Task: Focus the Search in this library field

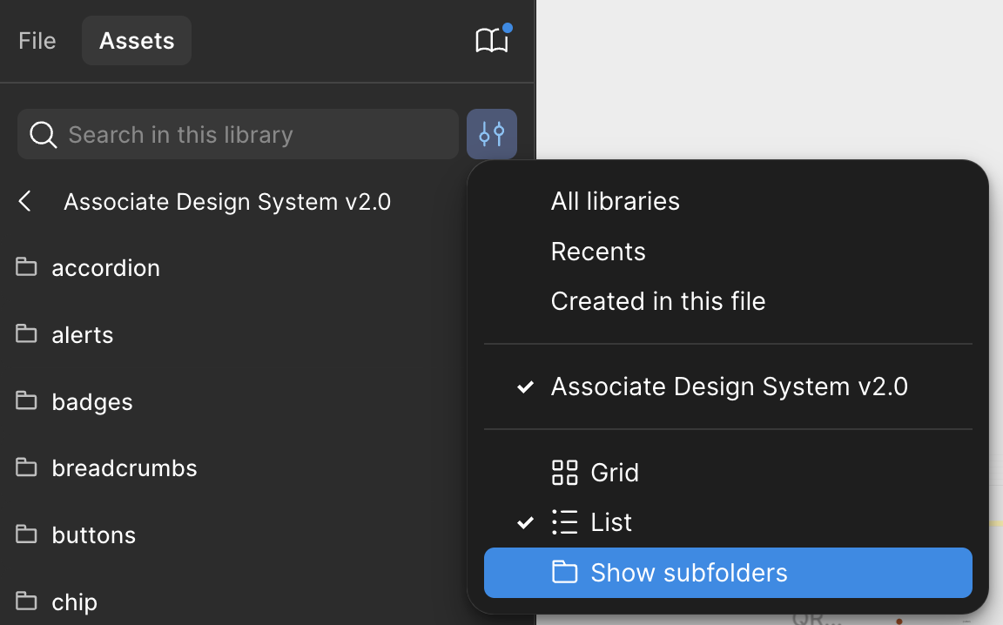Action: [238, 134]
